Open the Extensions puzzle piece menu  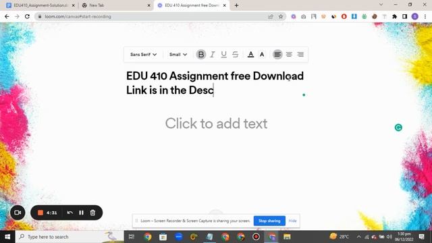click(394, 16)
